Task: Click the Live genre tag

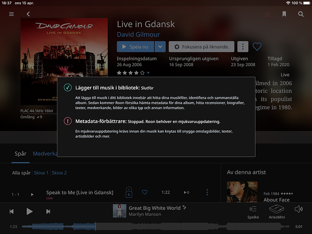Action: [x=285, y=75]
